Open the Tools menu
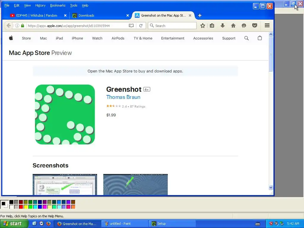The height and width of the screenshot is (228, 304). click(74, 5)
